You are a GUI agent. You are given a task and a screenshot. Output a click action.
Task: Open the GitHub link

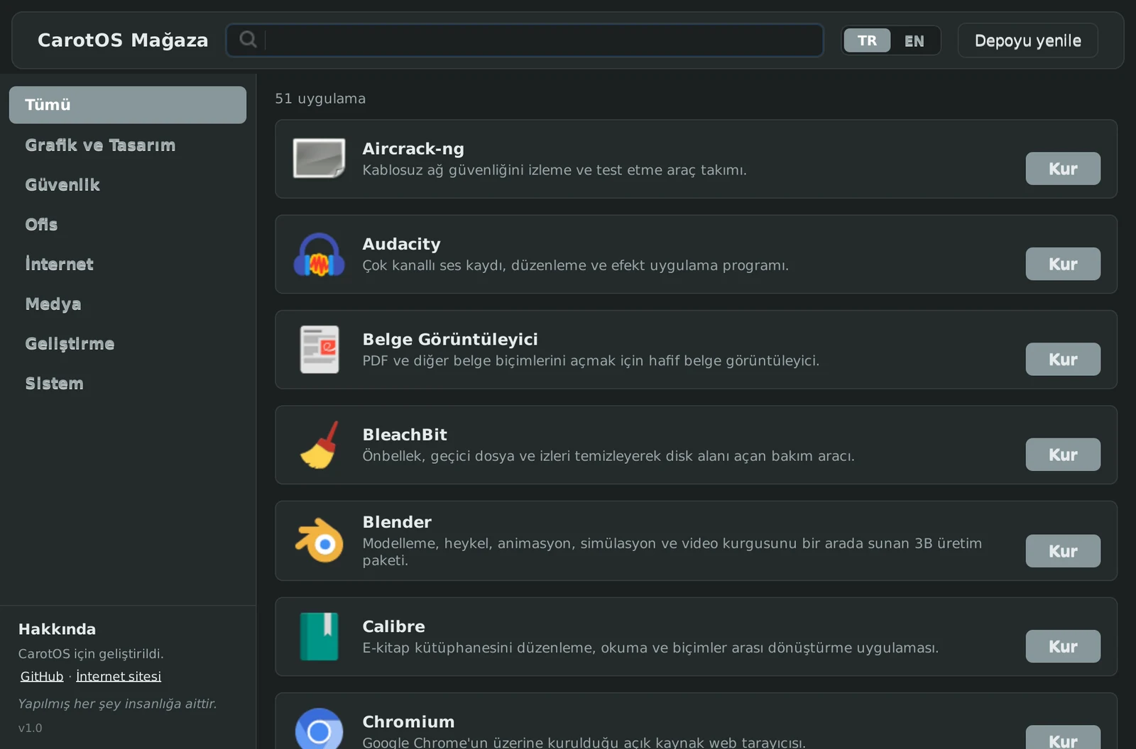(42, 676)
